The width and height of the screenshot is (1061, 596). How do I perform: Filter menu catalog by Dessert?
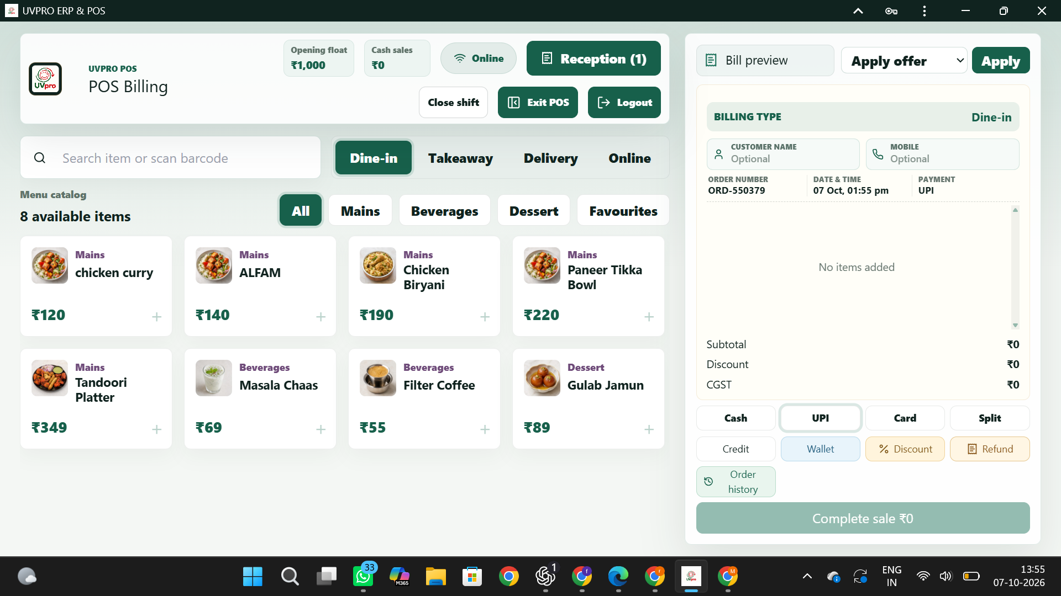click(533, 211)
